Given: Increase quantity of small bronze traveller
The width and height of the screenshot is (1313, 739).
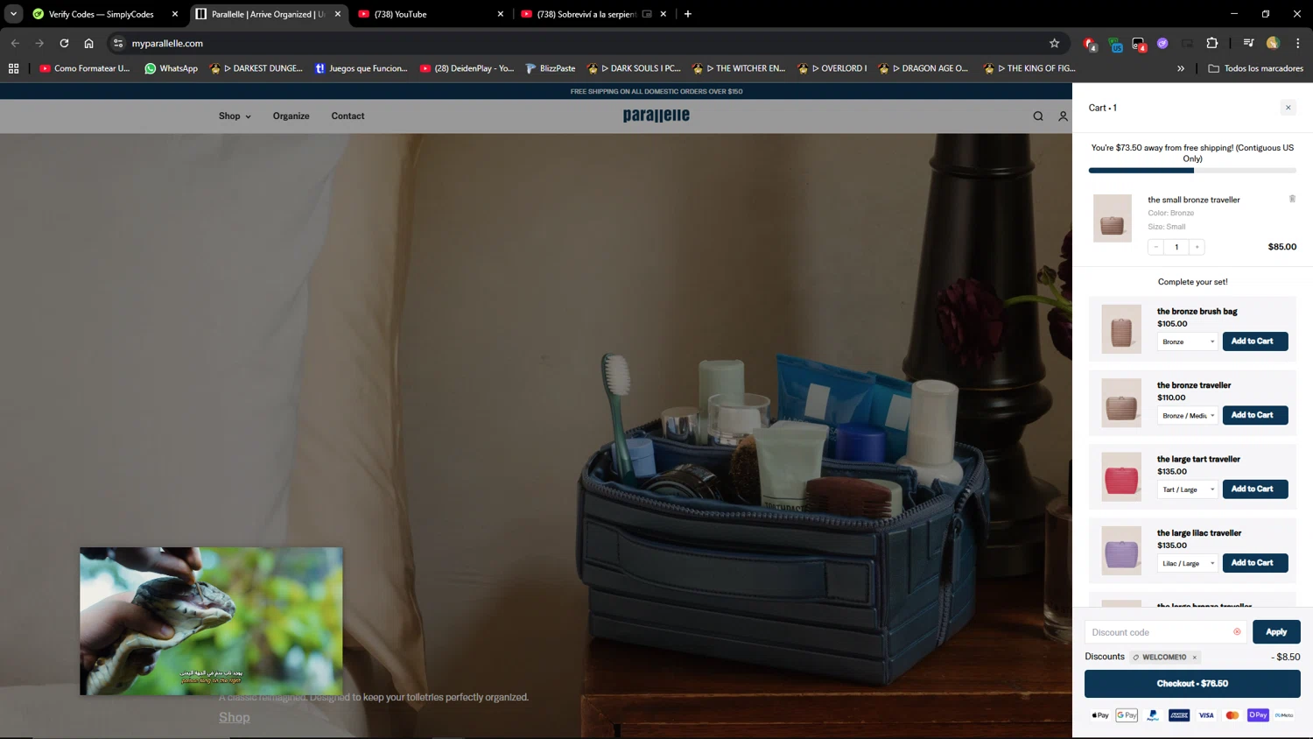Looking at the screenshot, I should (x=1197, y=247).
